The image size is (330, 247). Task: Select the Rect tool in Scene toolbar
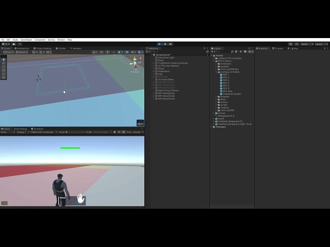coord(4,74)
